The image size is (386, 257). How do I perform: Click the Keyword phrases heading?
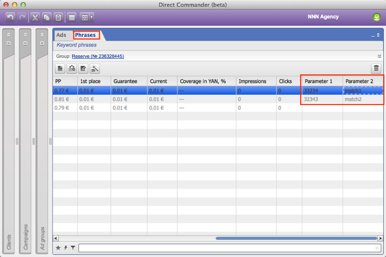coord(77,45)
